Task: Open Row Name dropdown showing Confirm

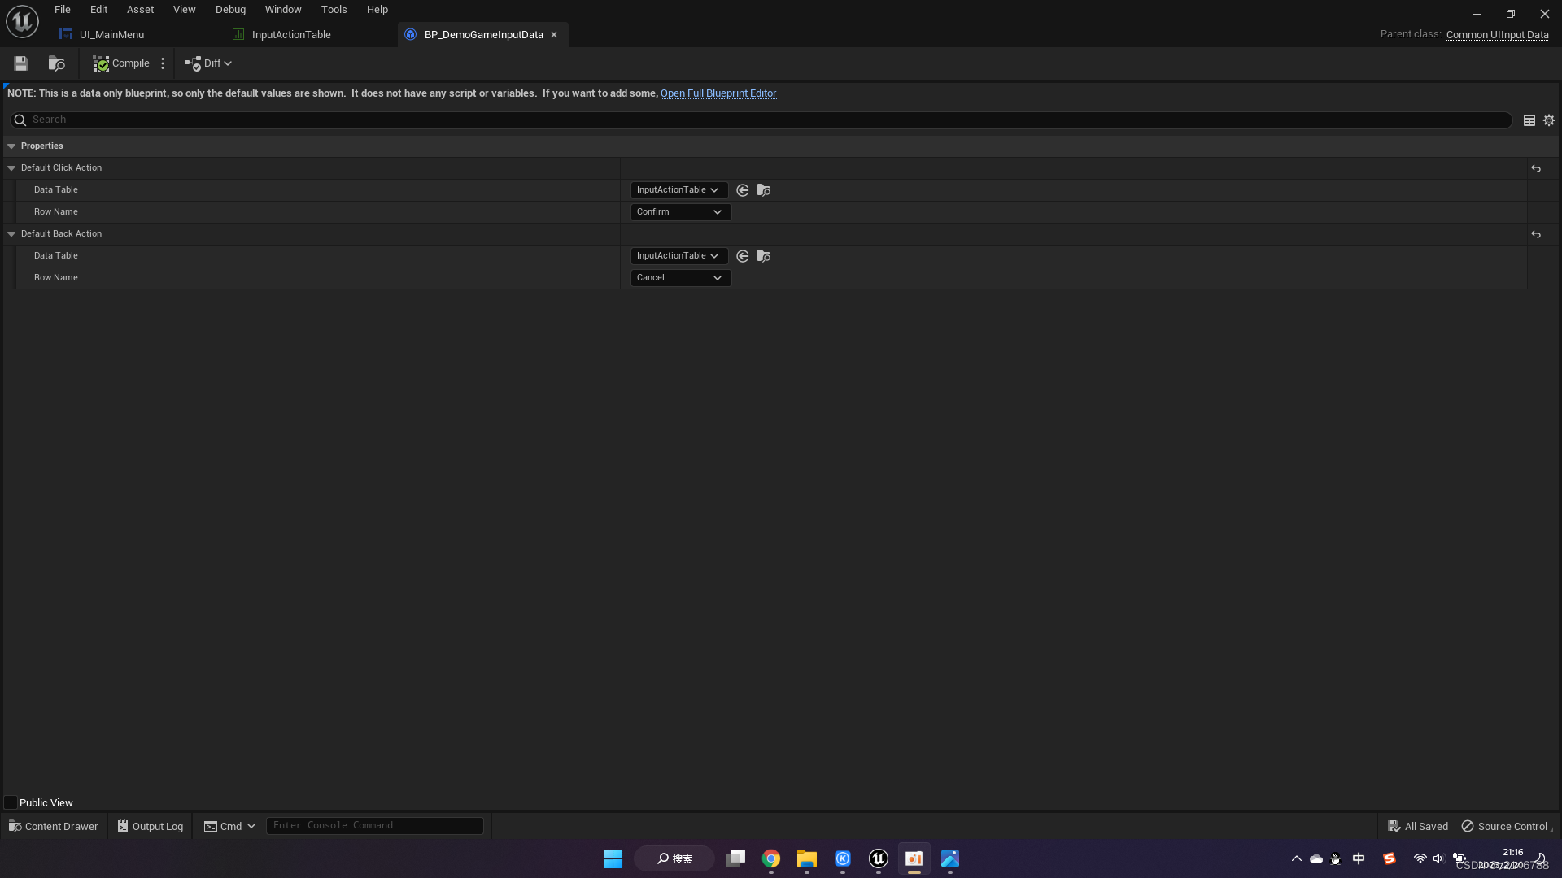Action: click(680, 212)
